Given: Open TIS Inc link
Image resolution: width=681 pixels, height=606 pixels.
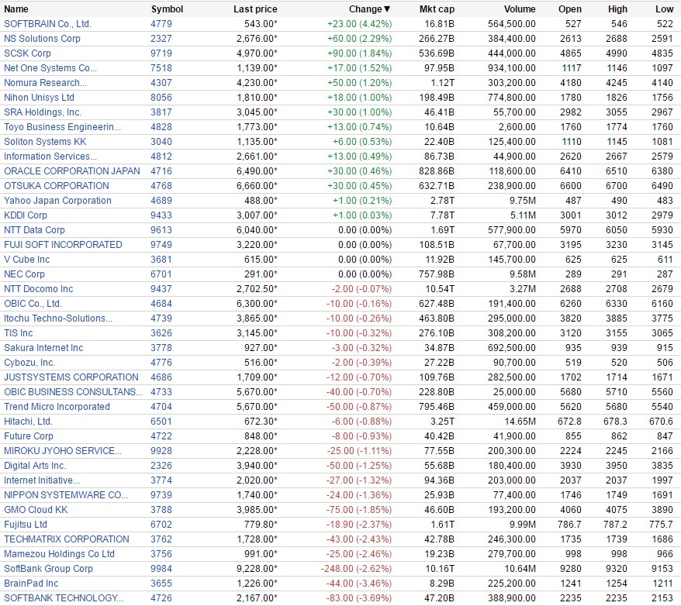Looking at the screenshot, I should click(19, 333).
